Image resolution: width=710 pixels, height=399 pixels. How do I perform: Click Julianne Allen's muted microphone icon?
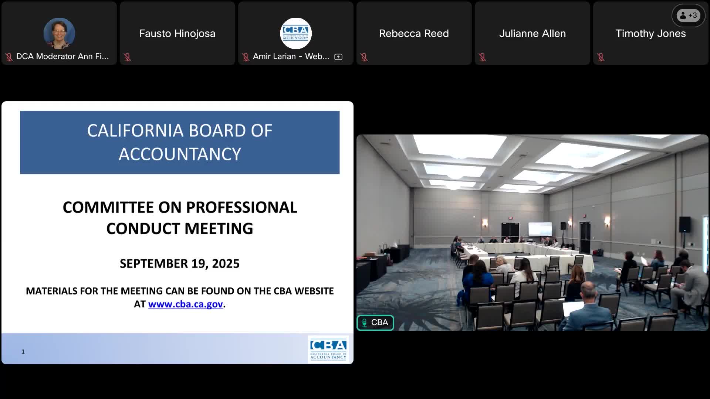click(x=482, y=57)
